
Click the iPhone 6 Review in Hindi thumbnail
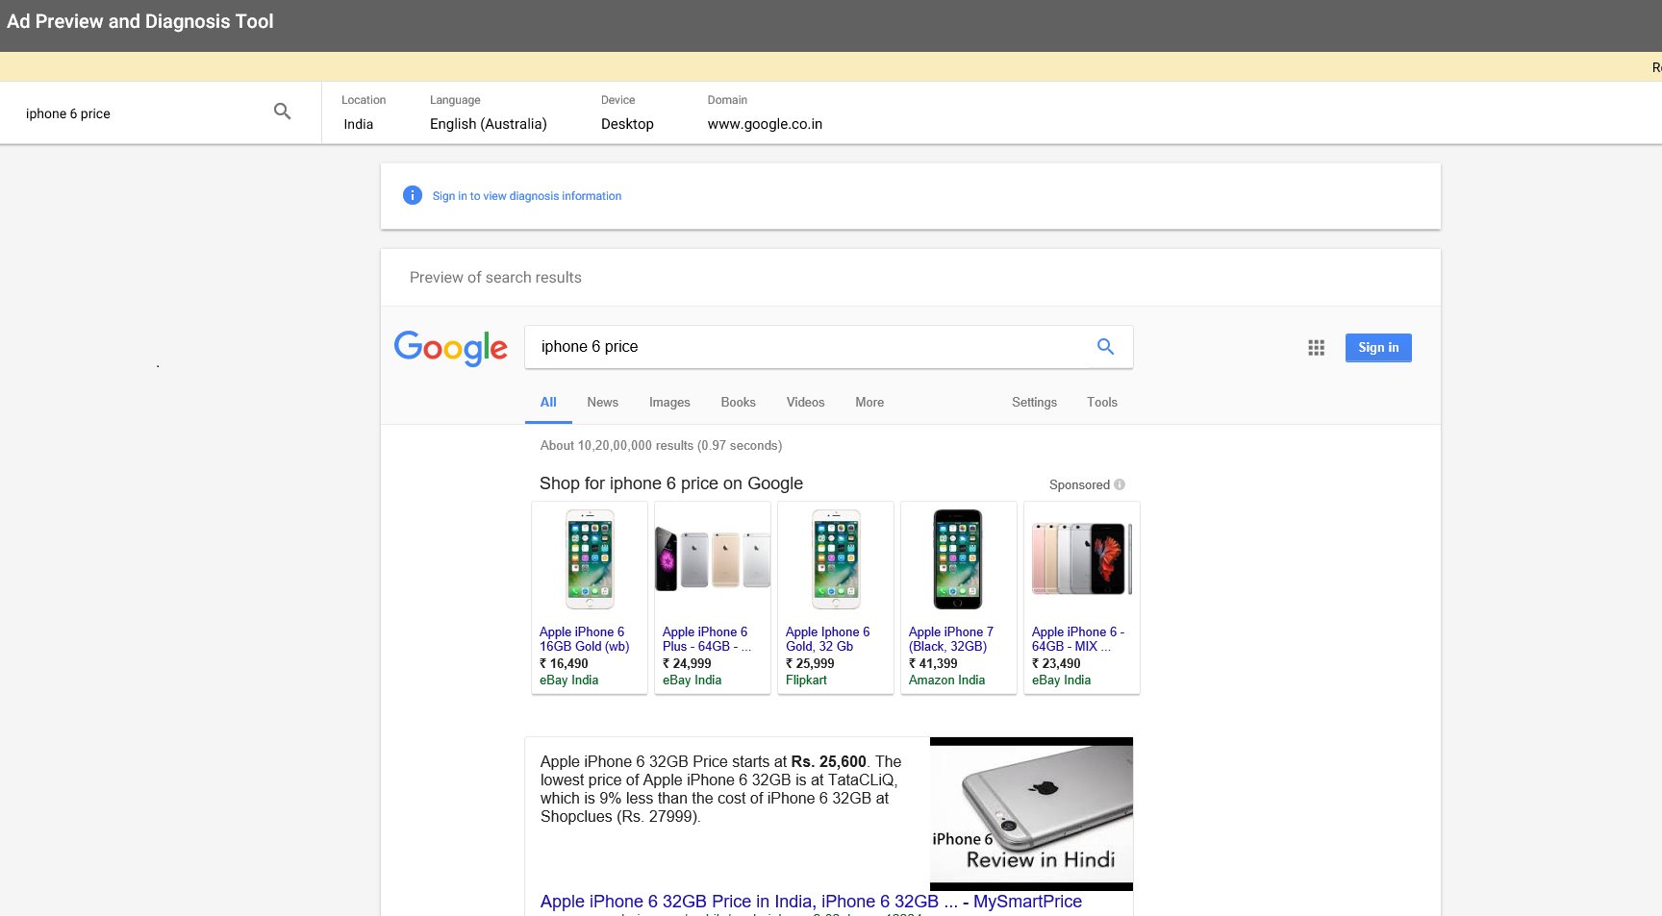click(x=1031, y=813)
